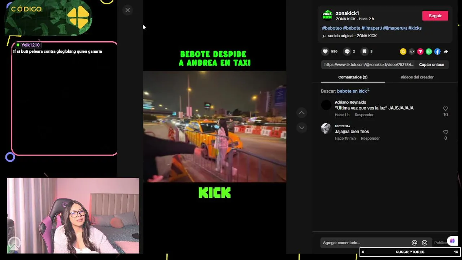Viewport: 462px width, 260px height.
Task: Close the TikTok video viewer
Action: 127,10
